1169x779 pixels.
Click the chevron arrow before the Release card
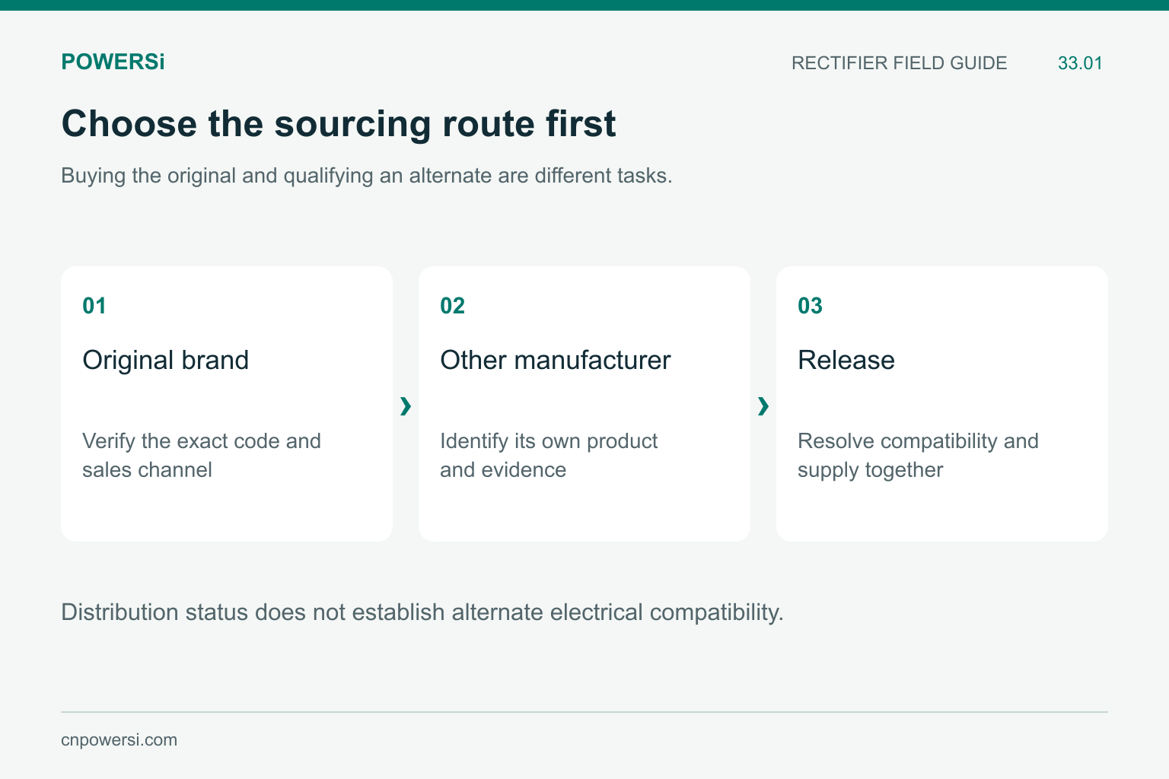pos(763,406)
